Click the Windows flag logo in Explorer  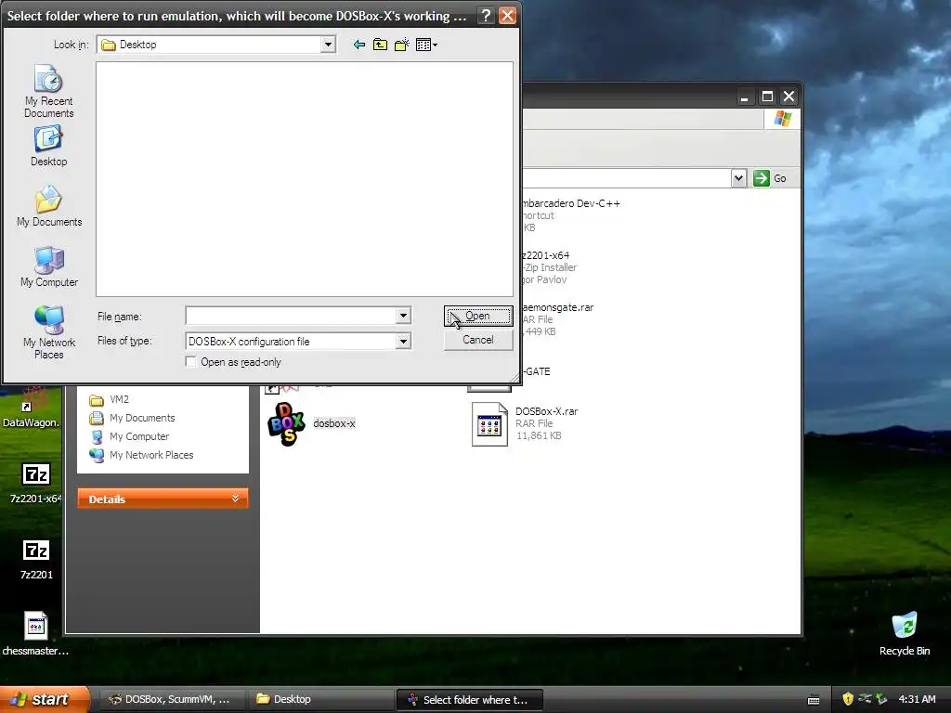point(782,118)
